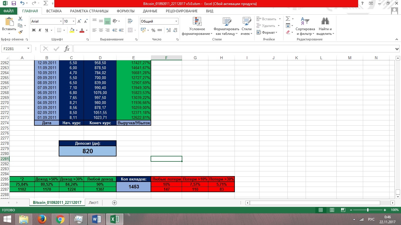Center cell text horizontally
The image size is (401, 225).
coord(101,30)
